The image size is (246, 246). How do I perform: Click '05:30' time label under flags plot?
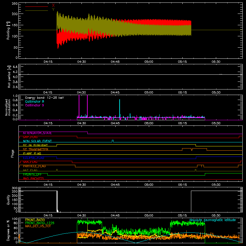(216, 185)
